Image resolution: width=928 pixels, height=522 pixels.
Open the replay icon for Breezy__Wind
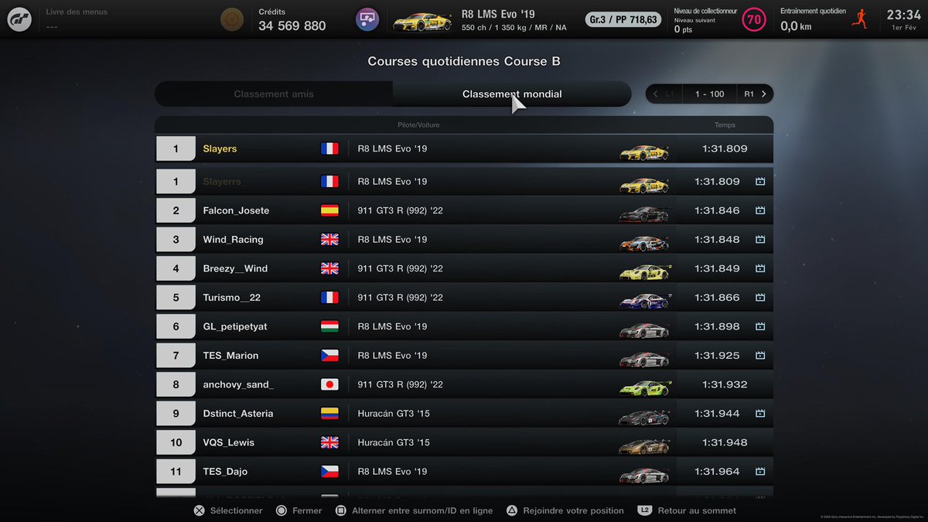(760, 268)
